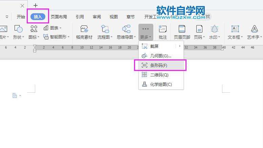The width and height of the screenshot is (263, 148).
Task: Open the quick access toolbar dropdown
Action: (7, 17)
